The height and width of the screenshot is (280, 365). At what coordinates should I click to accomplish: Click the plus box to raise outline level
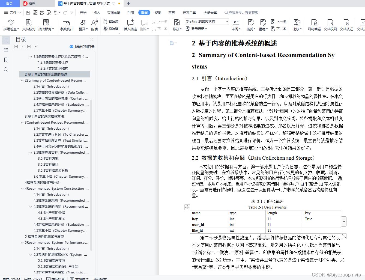[29, 47]
